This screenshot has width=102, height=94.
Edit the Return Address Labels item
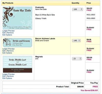4,51
